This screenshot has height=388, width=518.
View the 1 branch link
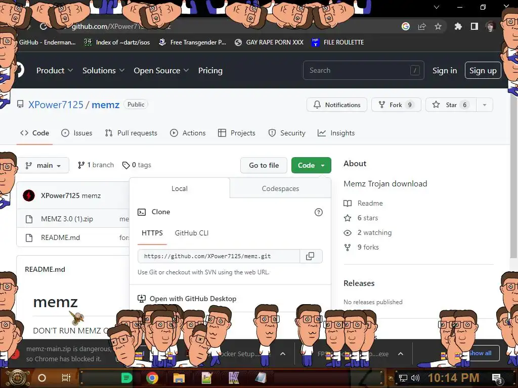pos(96,165)
